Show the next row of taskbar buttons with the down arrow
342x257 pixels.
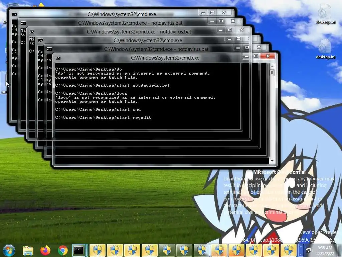tap(301, 254)
